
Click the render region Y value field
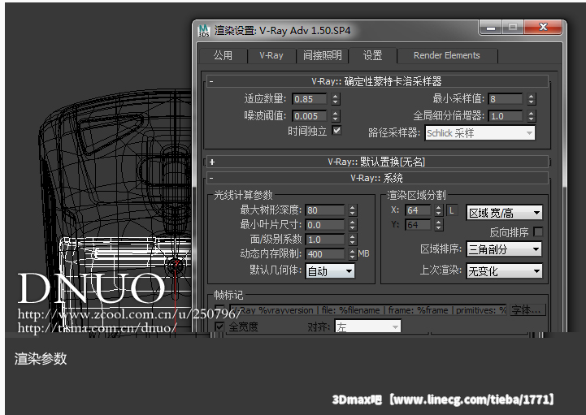[x=418, y=225]
